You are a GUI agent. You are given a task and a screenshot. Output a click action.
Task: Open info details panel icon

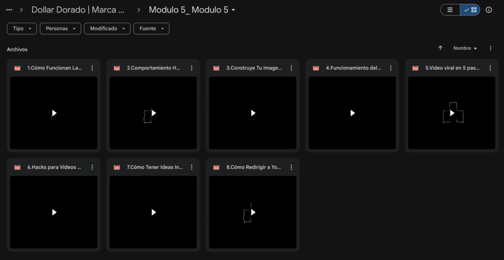489,10
